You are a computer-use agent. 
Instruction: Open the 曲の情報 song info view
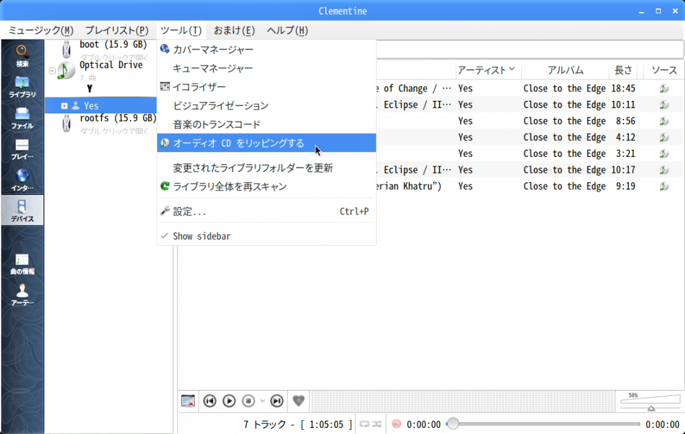coord(22,264)
